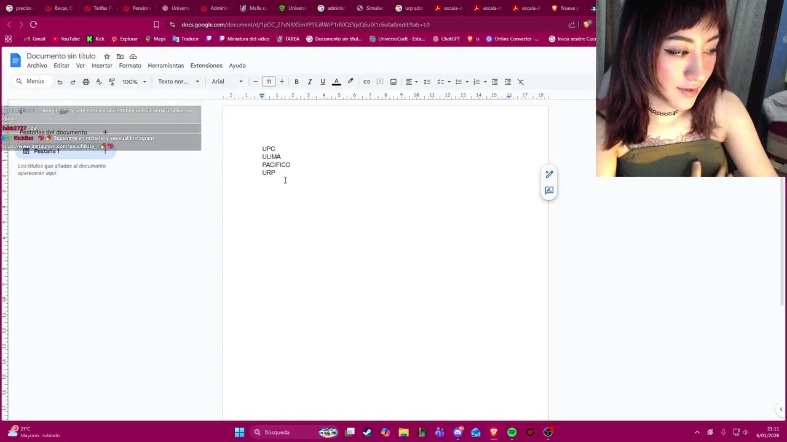The height and width of the screenshot is (442, 787).
Task: Decrease font size with minus button
Action: pos(256,82)
